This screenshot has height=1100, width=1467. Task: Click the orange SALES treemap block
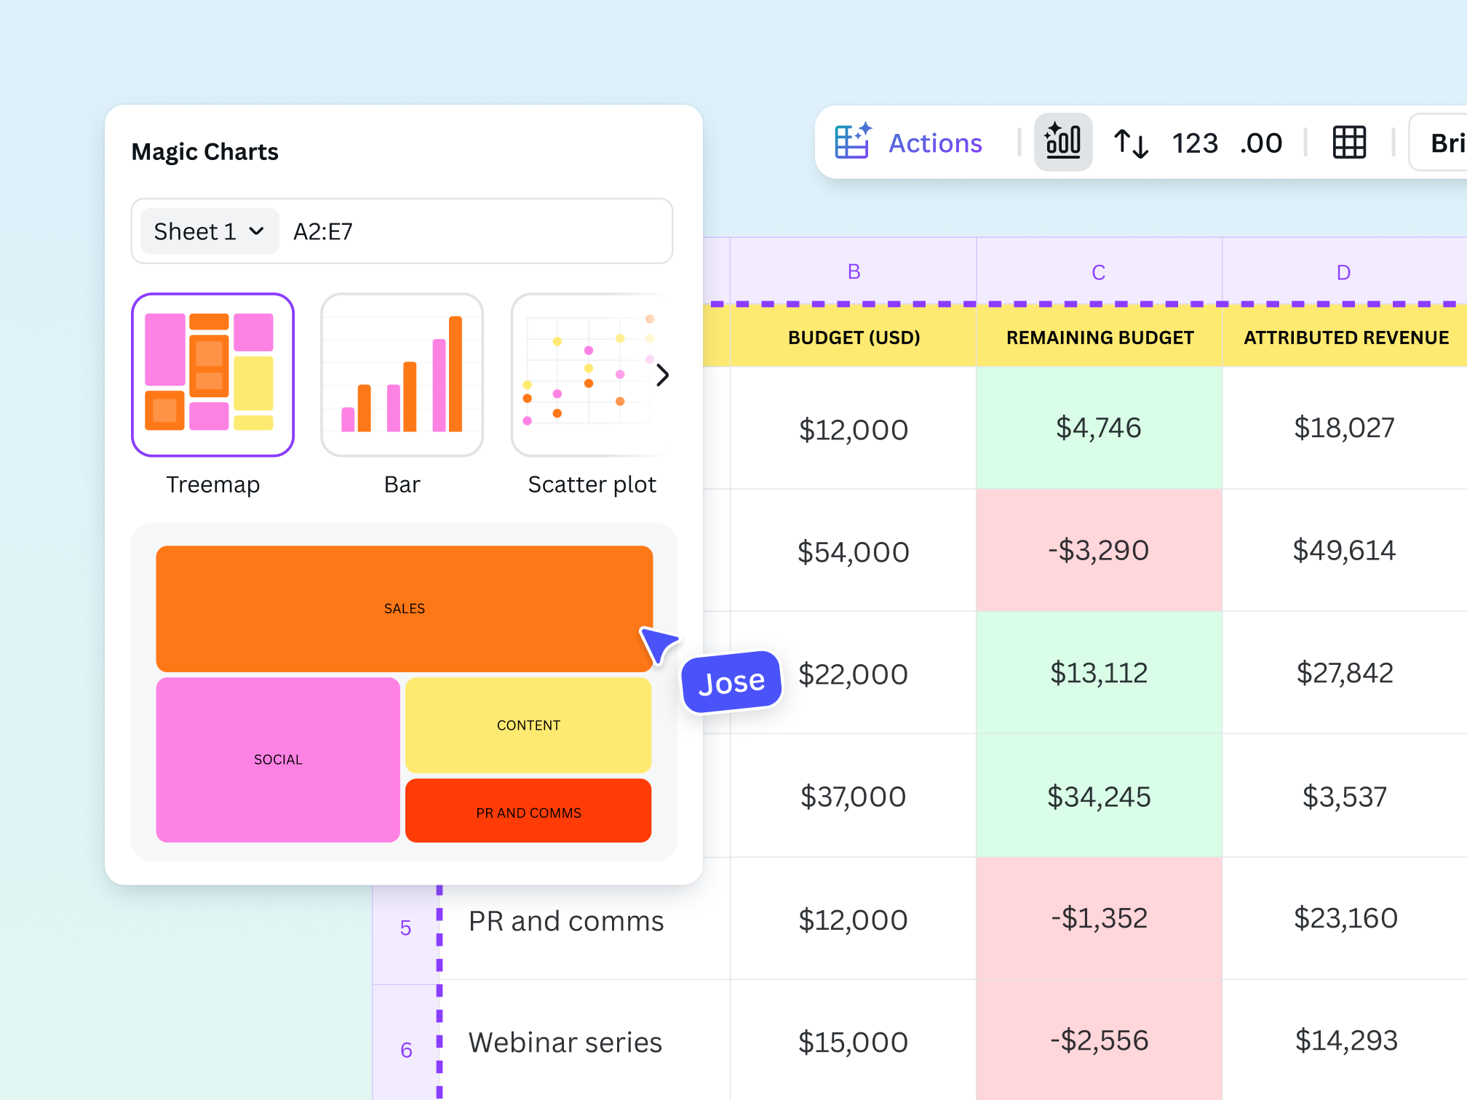click(404, 608)
